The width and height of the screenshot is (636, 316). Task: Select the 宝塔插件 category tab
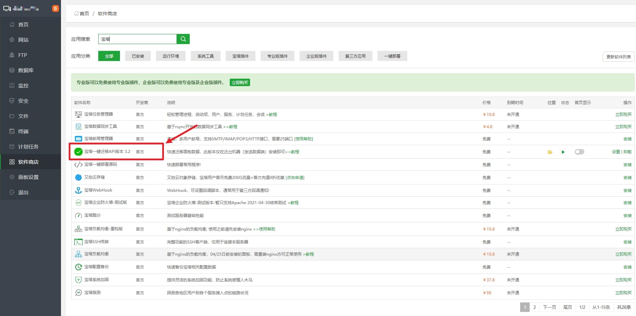click(x=241, y=56)
